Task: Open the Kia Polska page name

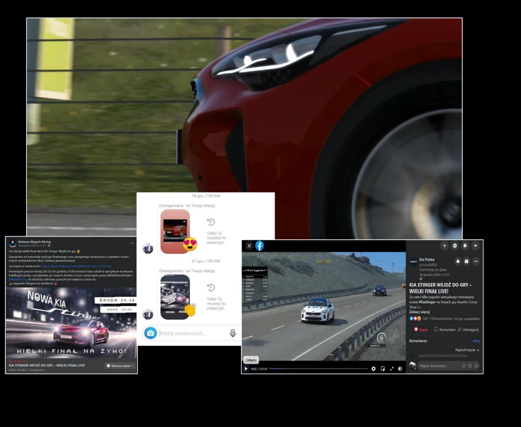Action: click(427, 259)
